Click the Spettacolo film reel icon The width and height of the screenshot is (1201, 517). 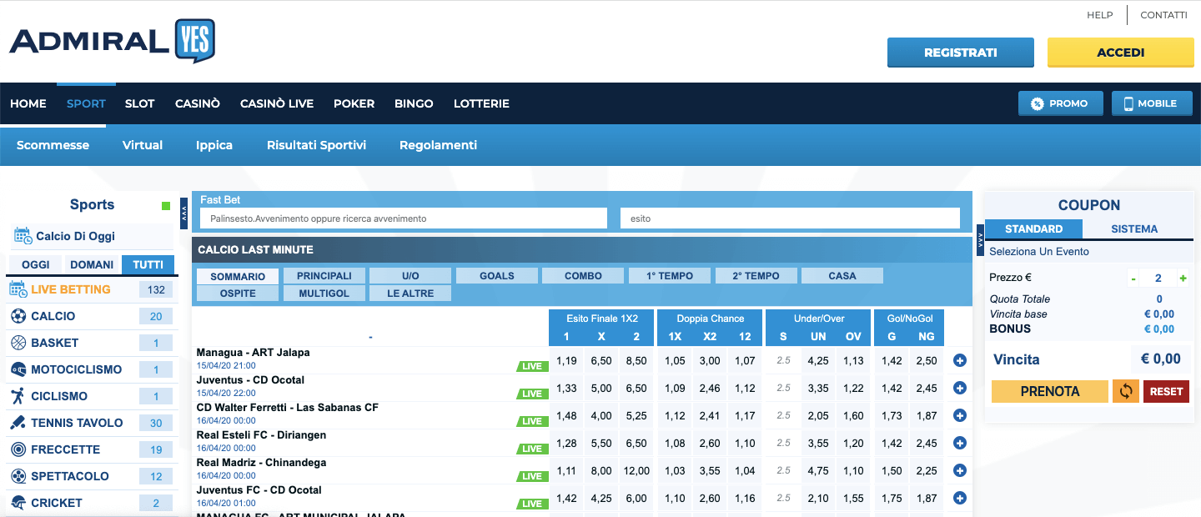tap(18, 476)
